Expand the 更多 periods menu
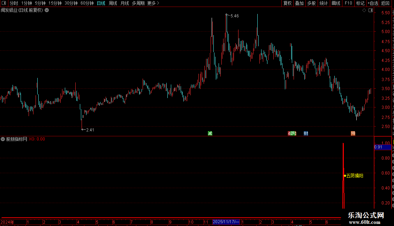Screen dimensions: 394x226 tap(153, 3)
